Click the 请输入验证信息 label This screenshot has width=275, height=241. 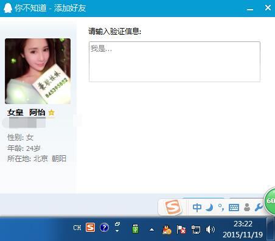point(114,32)
